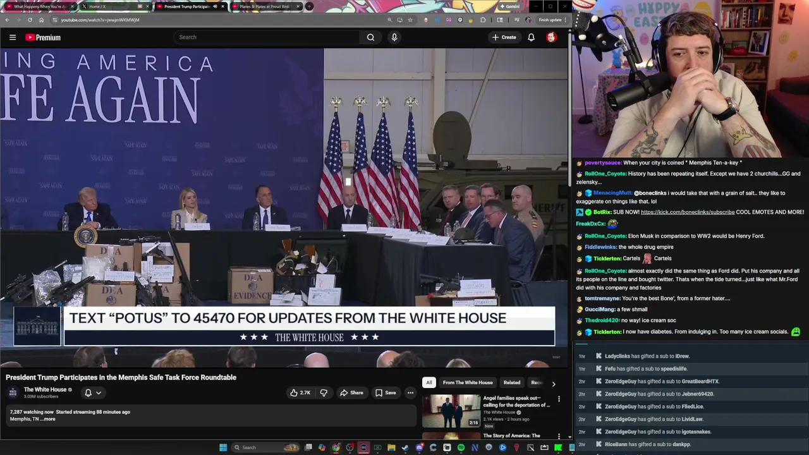The image size is (809, 455).
Task: Select From The White House chip
Action: tap(468, 382)
